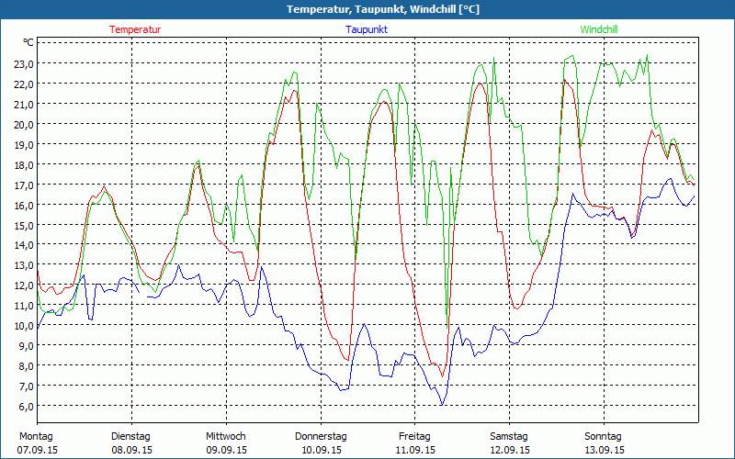
Task: Click the '15,0' y-axis value
Action: pyautogui.click(x=24, y=225)
